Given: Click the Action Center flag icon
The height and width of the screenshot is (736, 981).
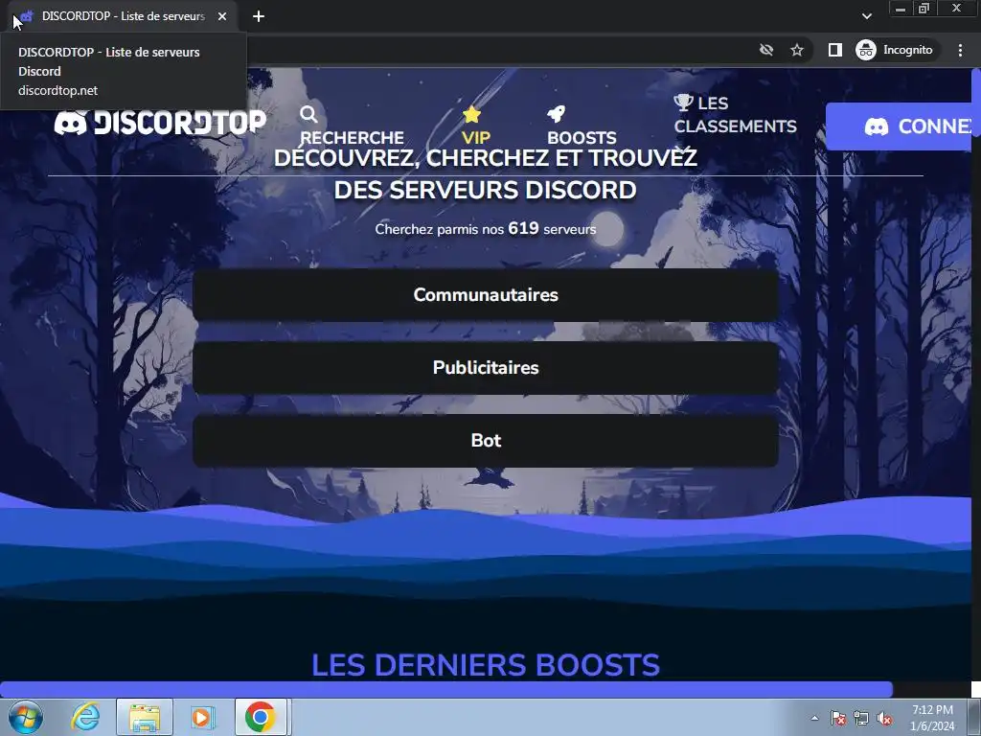Looking at the screenshot, I should click(x=837, y=718).
